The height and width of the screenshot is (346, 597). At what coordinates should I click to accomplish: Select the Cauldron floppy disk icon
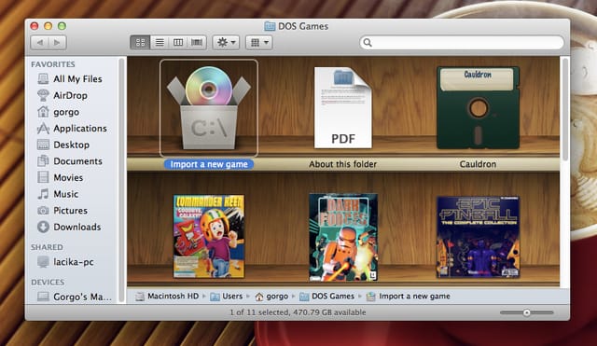coord(478,108)
